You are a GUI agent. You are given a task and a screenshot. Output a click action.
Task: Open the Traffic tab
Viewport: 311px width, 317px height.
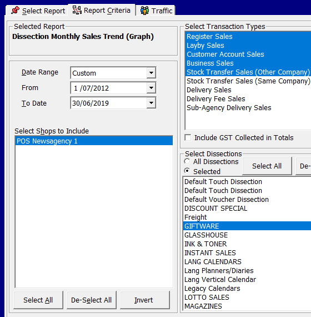[x=155, y=11]
